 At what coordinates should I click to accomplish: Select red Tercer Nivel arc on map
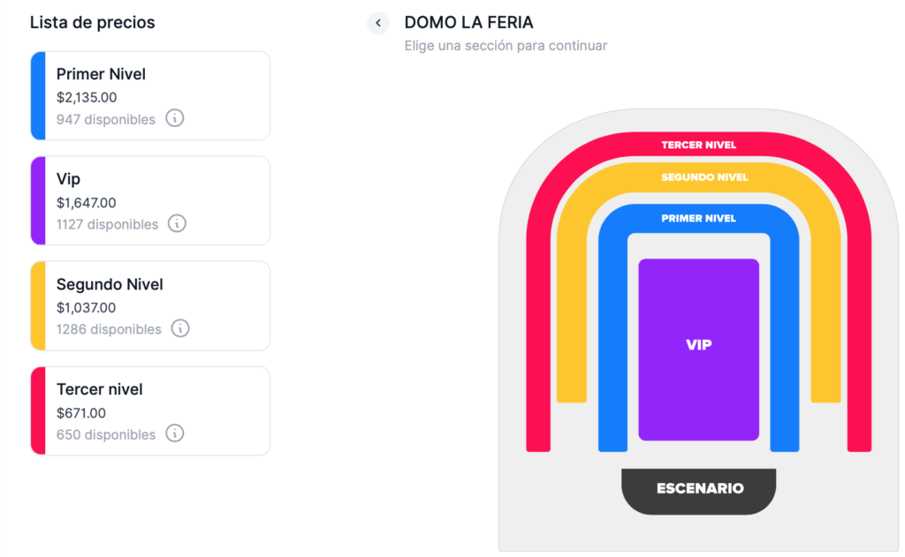pos(698,145)
